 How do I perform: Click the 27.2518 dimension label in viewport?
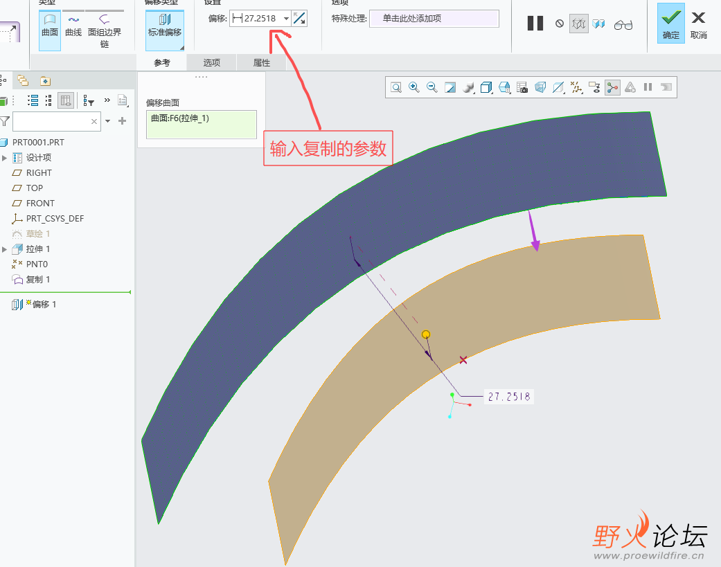(509, 397)
